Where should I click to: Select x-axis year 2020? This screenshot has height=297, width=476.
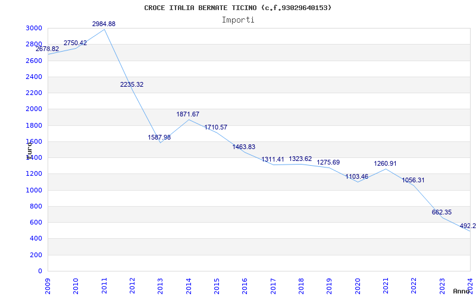(x=358, y=286)
